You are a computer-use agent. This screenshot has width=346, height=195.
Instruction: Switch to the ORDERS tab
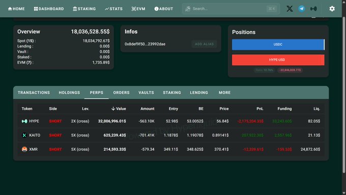pyautogui.click(x=122, y=93)
